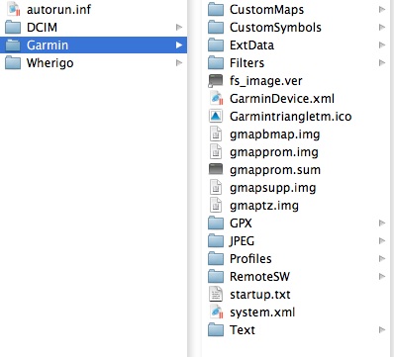Select the highlighted Garmin folder name
Screen dimensions: 394x357
point(48,45)
